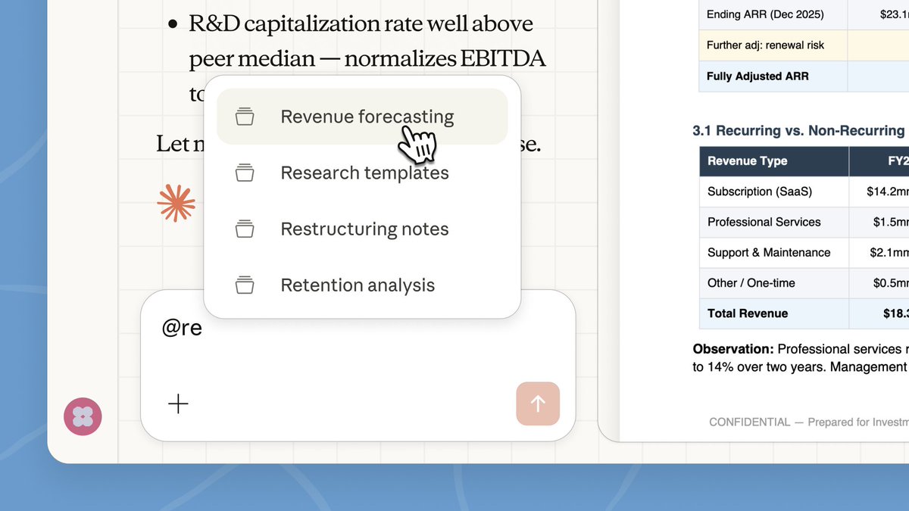Click the Further adj: renewal risk row

767,45
